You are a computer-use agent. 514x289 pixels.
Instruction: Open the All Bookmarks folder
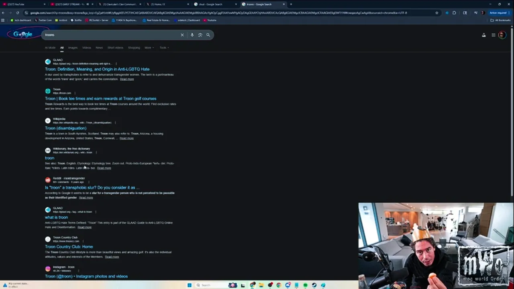tap(500, 20)
